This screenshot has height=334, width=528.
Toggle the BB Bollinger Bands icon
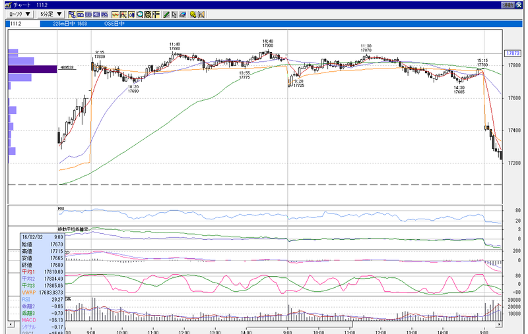pyautogui.click(x=88, y=14)
